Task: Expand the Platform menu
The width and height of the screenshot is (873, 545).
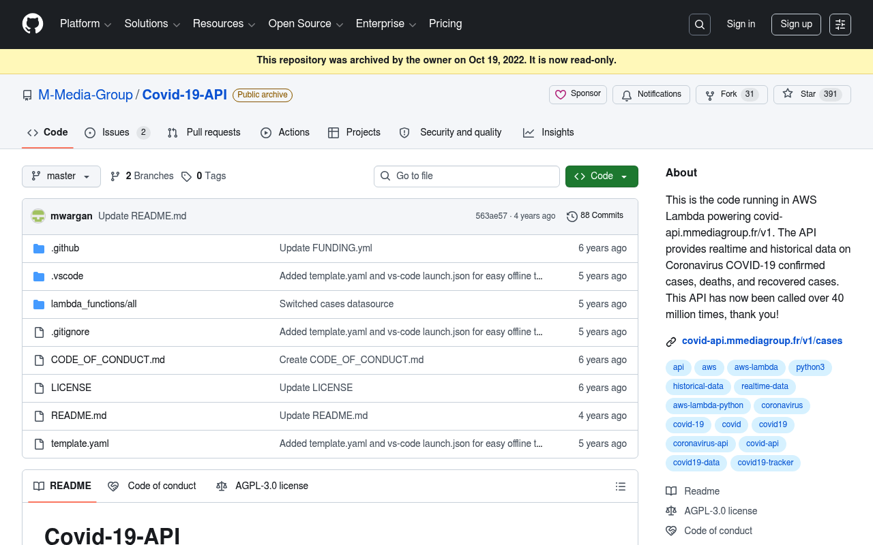Action: (x=85, y=24)
